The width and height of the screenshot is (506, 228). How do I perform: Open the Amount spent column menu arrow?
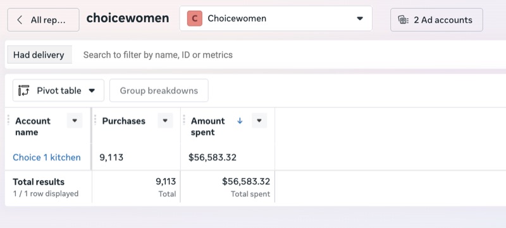tap(259, 121)
